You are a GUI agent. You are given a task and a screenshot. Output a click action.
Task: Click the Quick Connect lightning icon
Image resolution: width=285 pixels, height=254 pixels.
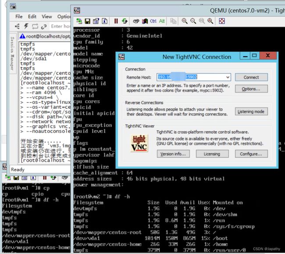coord(26,27)
